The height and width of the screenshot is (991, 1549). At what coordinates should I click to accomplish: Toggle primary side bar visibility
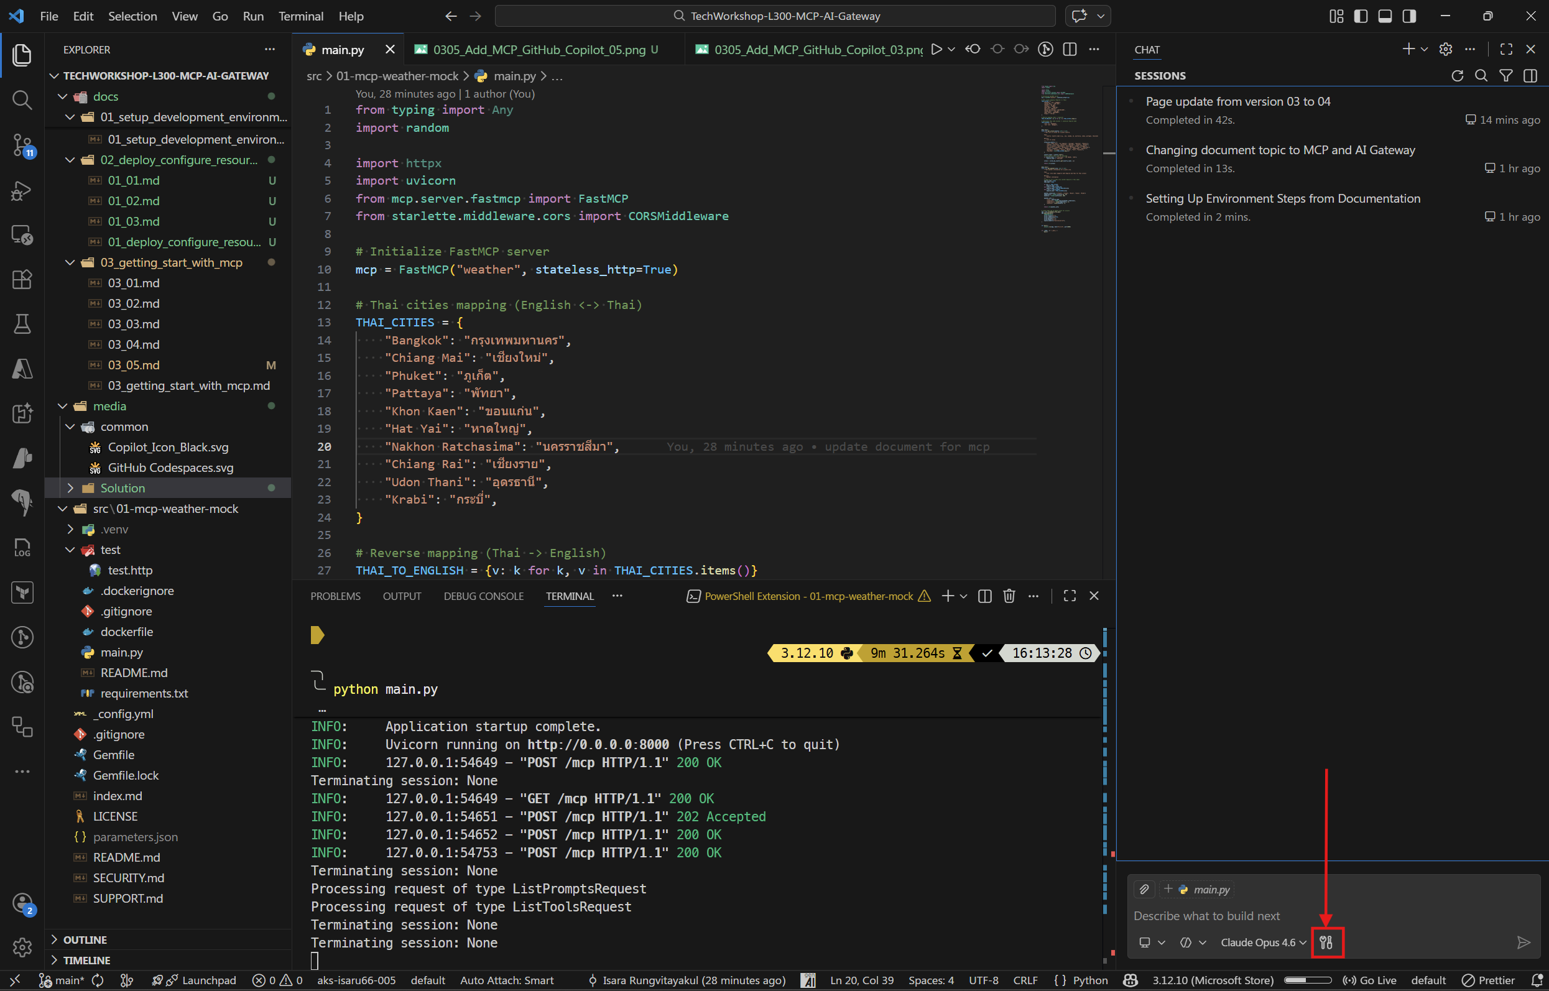point(1361,16)
